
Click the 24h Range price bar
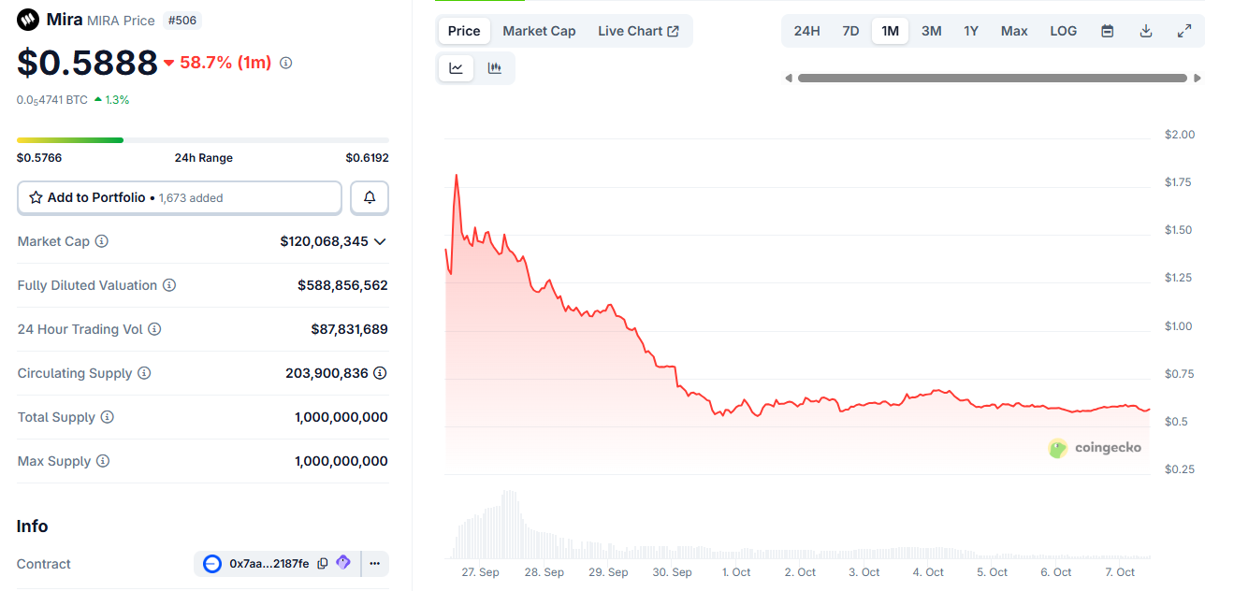pyautogui.click(x=203, y=140)
